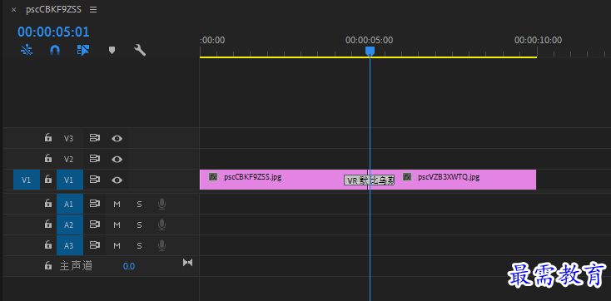The width and height of the screenshot is (611, 301).
Task: Toggle Sync Lock on track A2
Action: click(x=95, y=224)
